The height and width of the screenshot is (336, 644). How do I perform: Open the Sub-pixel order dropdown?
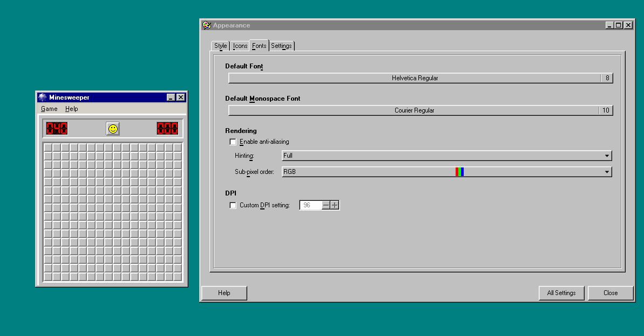tap(447, 172)
